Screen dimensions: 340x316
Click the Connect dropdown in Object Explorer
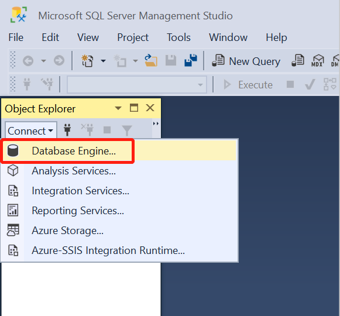(31, 130)
